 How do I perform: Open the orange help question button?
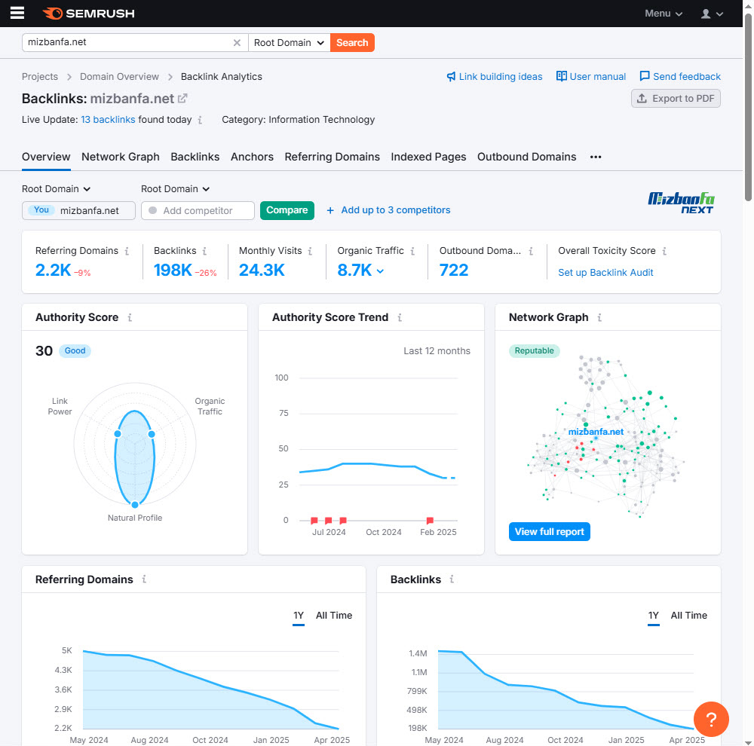[x=711, y=719]
